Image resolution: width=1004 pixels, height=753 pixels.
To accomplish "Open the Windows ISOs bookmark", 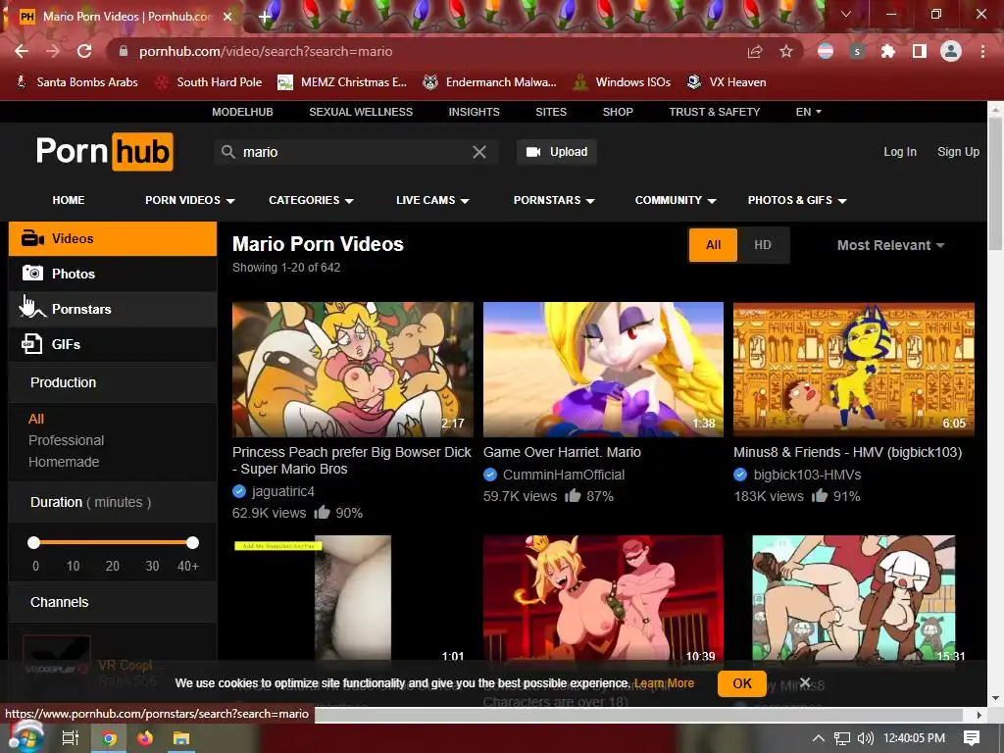I will point(621,82).
